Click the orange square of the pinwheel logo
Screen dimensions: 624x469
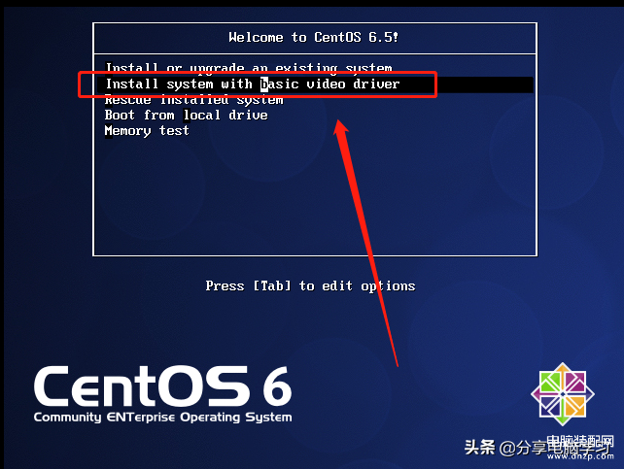(x=574, y=406)
